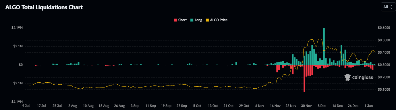Toggle the Long series in legend

click(196, 20)
